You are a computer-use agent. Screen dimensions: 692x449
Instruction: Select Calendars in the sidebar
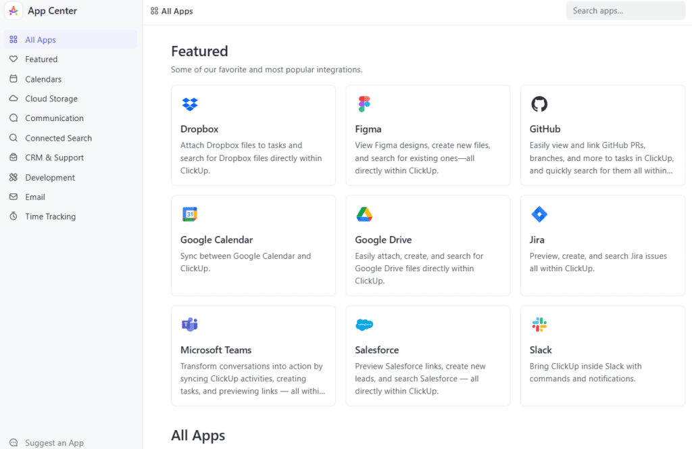coord(43,79)
